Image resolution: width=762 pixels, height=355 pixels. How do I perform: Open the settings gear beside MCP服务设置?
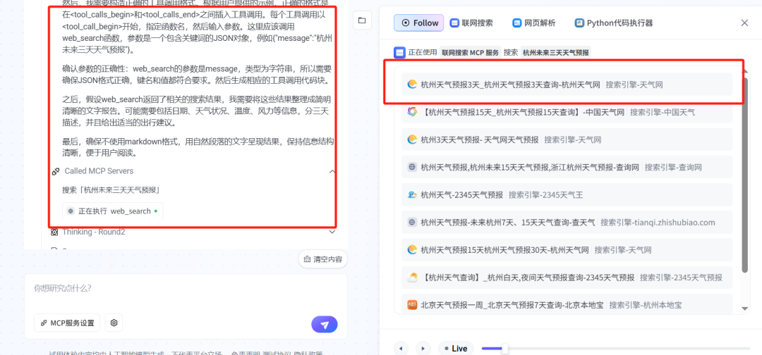(x=114, y=323)
